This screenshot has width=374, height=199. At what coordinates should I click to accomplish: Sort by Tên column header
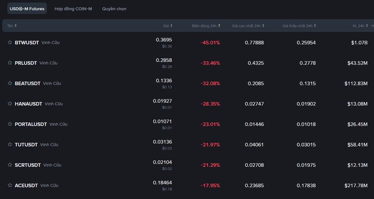tap(12, 26)
